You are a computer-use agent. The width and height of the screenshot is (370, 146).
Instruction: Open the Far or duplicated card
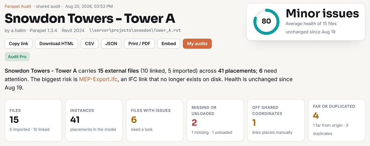point(337,120)
